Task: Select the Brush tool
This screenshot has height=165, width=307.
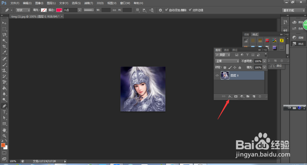Action: pyautogui.click(x=4, y=64)
